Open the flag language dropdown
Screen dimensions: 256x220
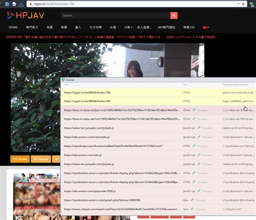206,28
